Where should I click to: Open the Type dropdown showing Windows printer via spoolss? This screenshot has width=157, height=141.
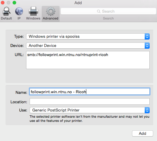click(88, 37)
